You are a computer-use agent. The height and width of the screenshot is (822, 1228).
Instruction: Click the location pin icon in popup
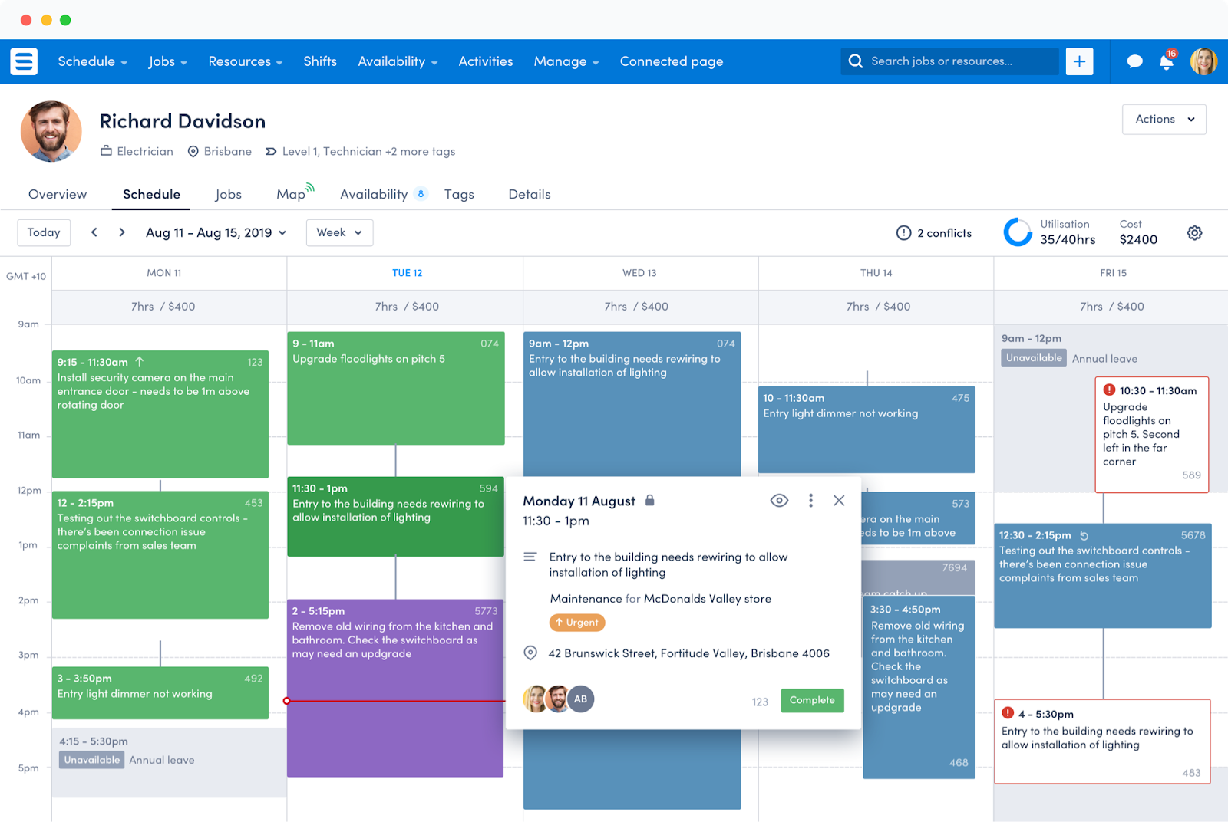(530, 653)
